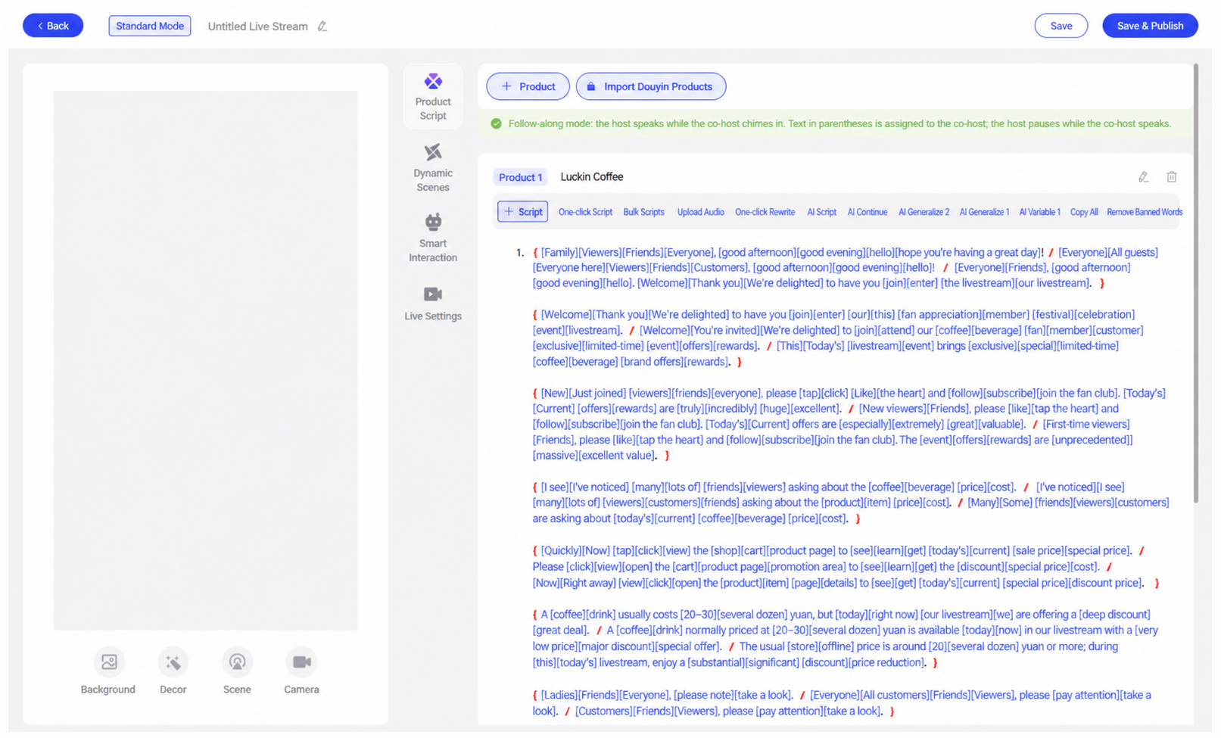Toggle the Standard Mode button

pyautogui.click(x=150, y=26)
